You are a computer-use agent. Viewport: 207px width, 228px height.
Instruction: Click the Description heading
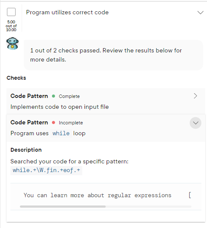[x=26, y=150]
